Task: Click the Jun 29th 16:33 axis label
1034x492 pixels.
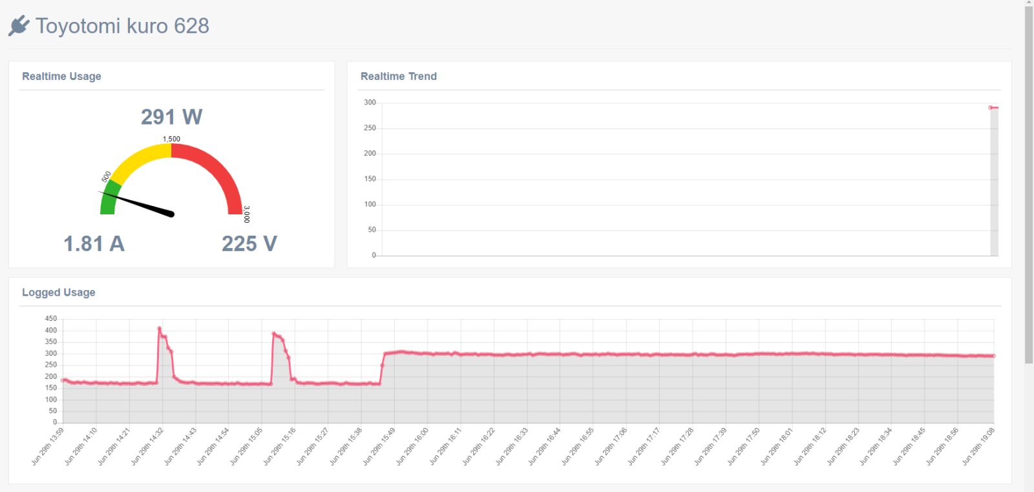Action: pos(512,446)
